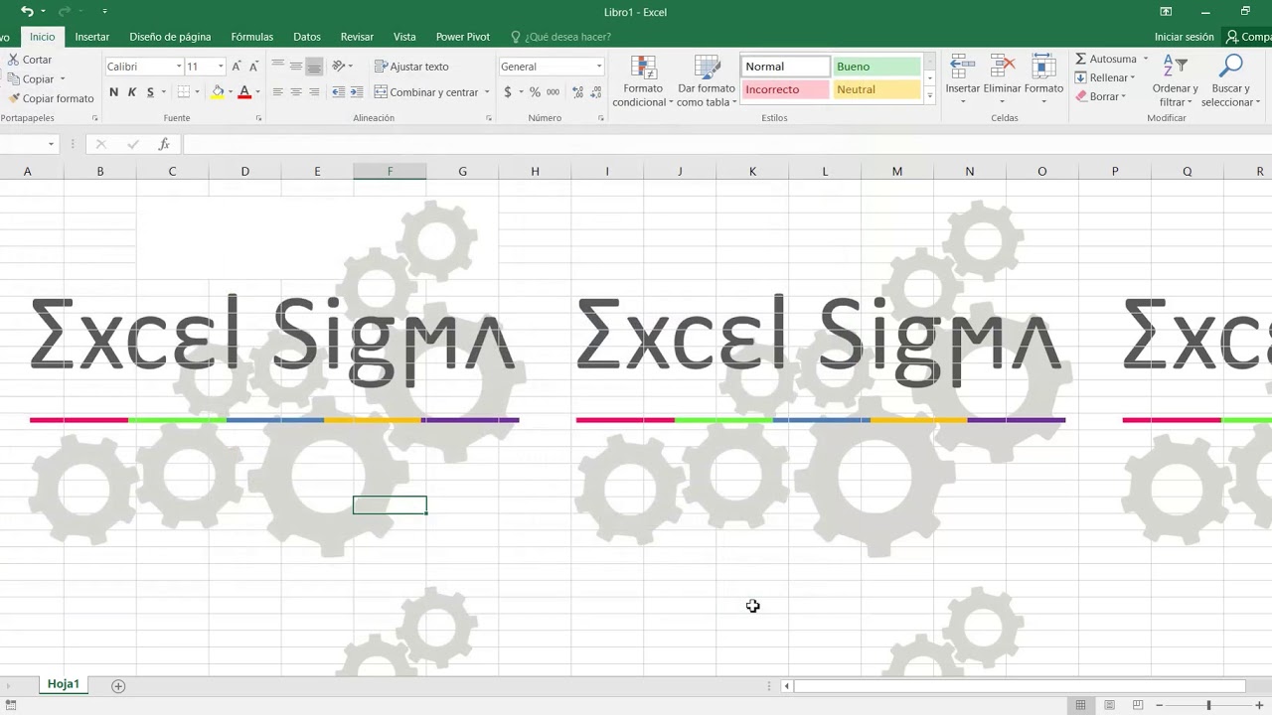Screen dimensions: 1272x715
Task: Center cell text horizontally
Action: tap(295, 92)
